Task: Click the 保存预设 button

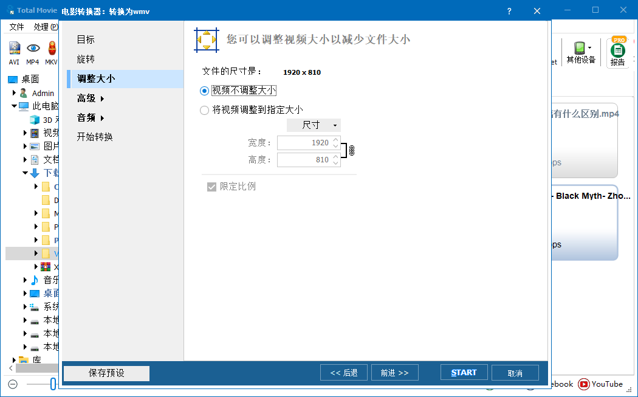Action: click(106, 373)
